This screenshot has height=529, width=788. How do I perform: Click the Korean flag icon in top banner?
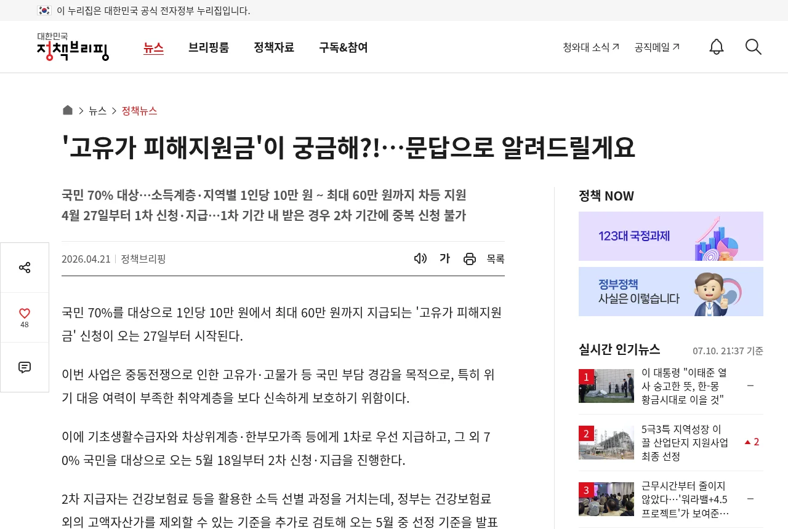(44, 10)
